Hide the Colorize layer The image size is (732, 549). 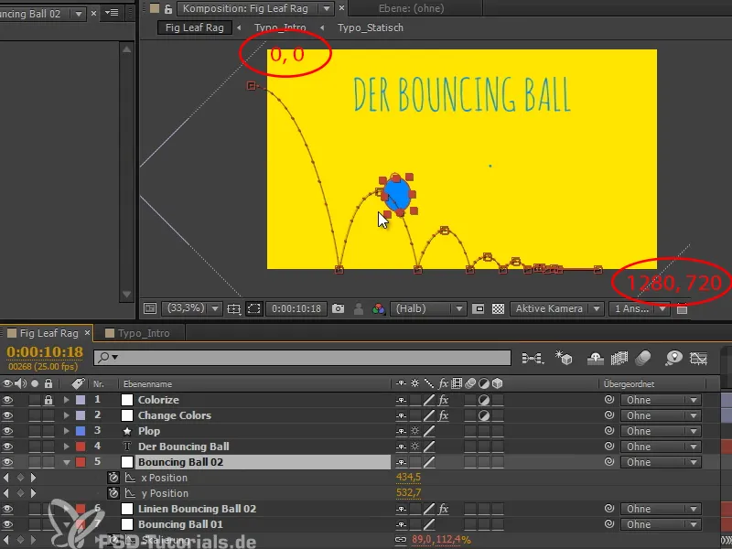pyautogui.click(x=9, y=400)
